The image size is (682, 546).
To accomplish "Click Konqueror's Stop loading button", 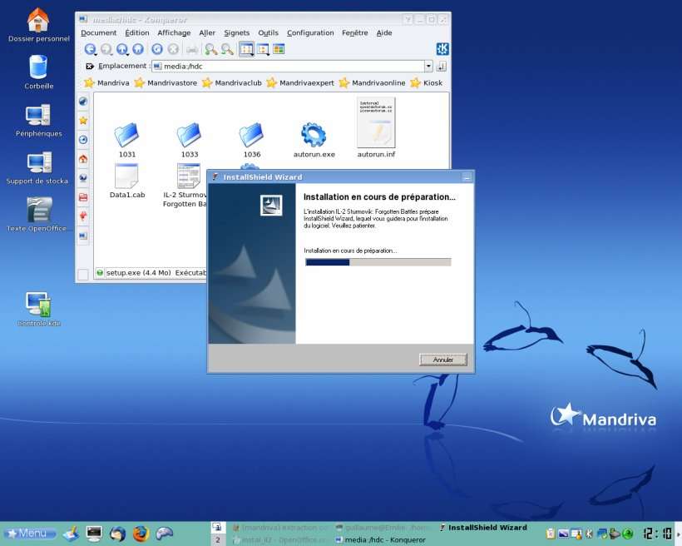I will point(173,49).
